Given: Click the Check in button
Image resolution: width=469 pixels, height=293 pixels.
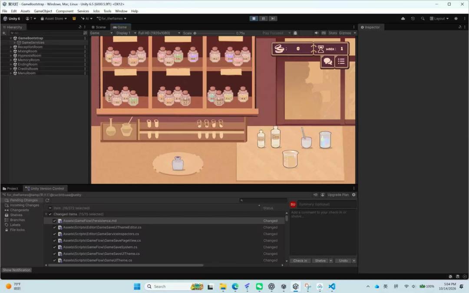Looking at the screenshot, I should (300, 261).
